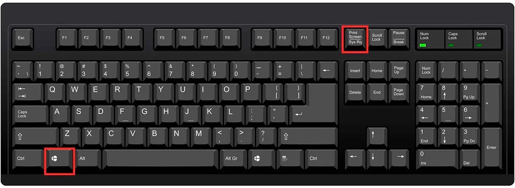Click the context menu key icon
Viewport: 515px width, 188px height.
point(284,159)
